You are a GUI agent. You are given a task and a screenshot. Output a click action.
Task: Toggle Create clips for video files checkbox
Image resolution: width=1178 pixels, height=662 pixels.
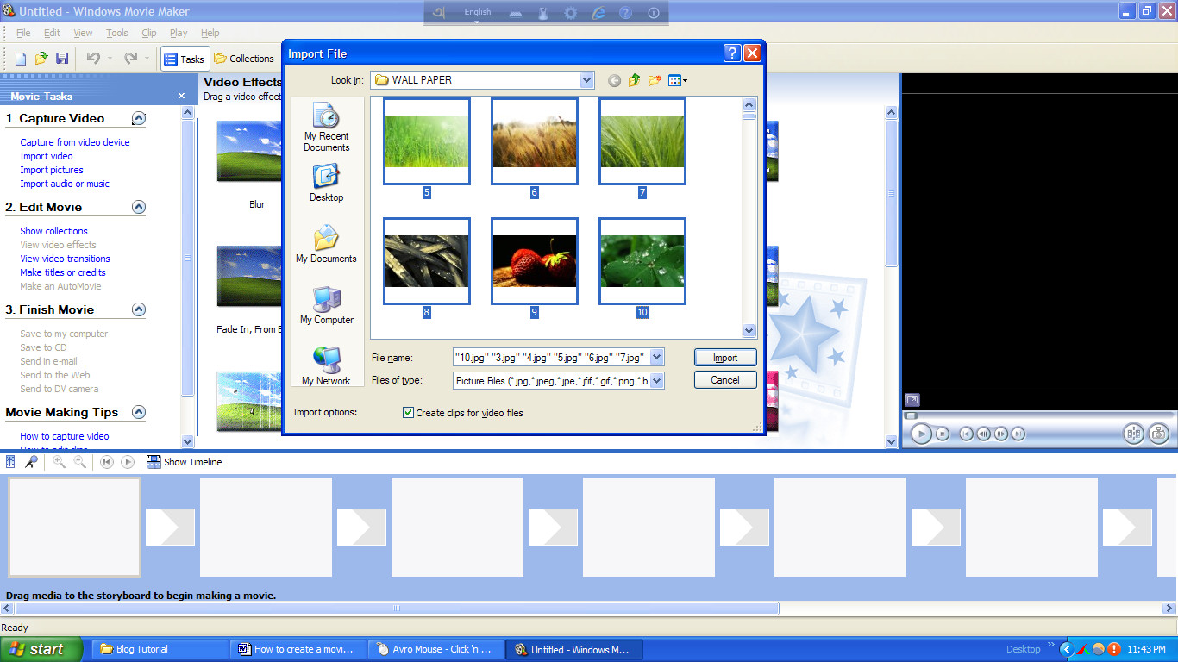408,413
